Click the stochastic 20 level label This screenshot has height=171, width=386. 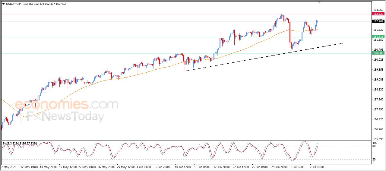pyautogui.click(x=374, y=159)
